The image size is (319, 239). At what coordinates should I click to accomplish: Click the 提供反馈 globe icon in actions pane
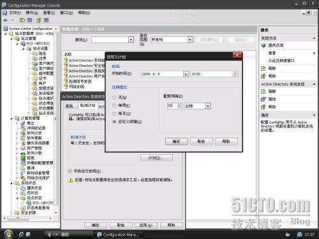(x=263, y=45)
